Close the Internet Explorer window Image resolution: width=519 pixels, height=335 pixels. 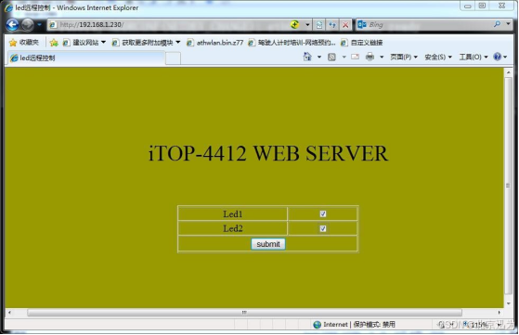coord(501,6)
